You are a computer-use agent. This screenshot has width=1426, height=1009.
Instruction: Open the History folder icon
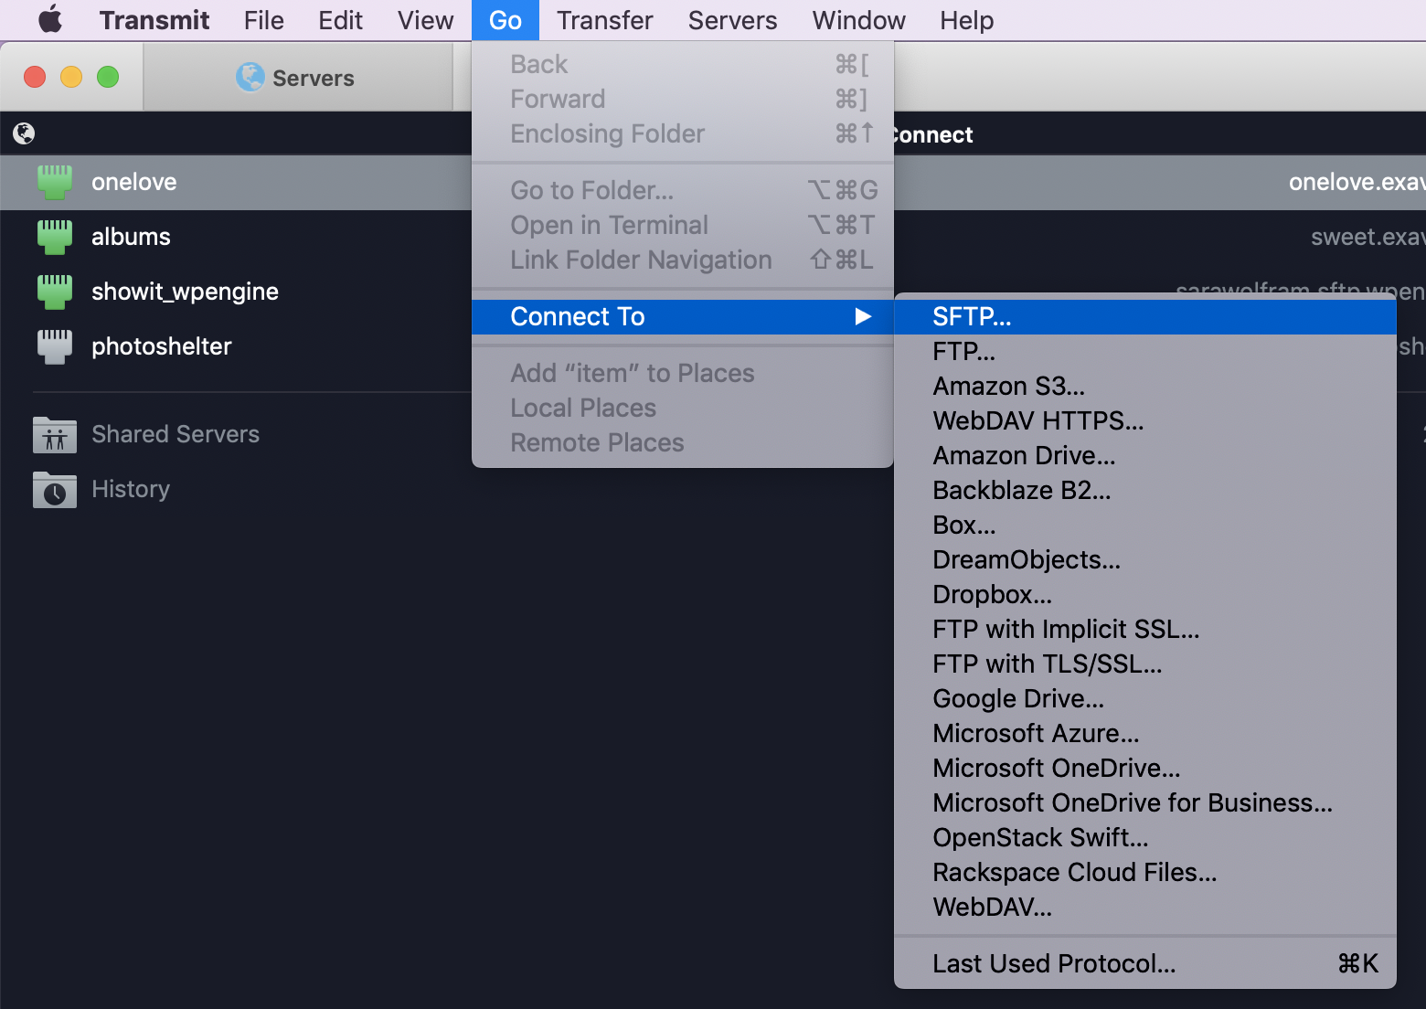55,490
